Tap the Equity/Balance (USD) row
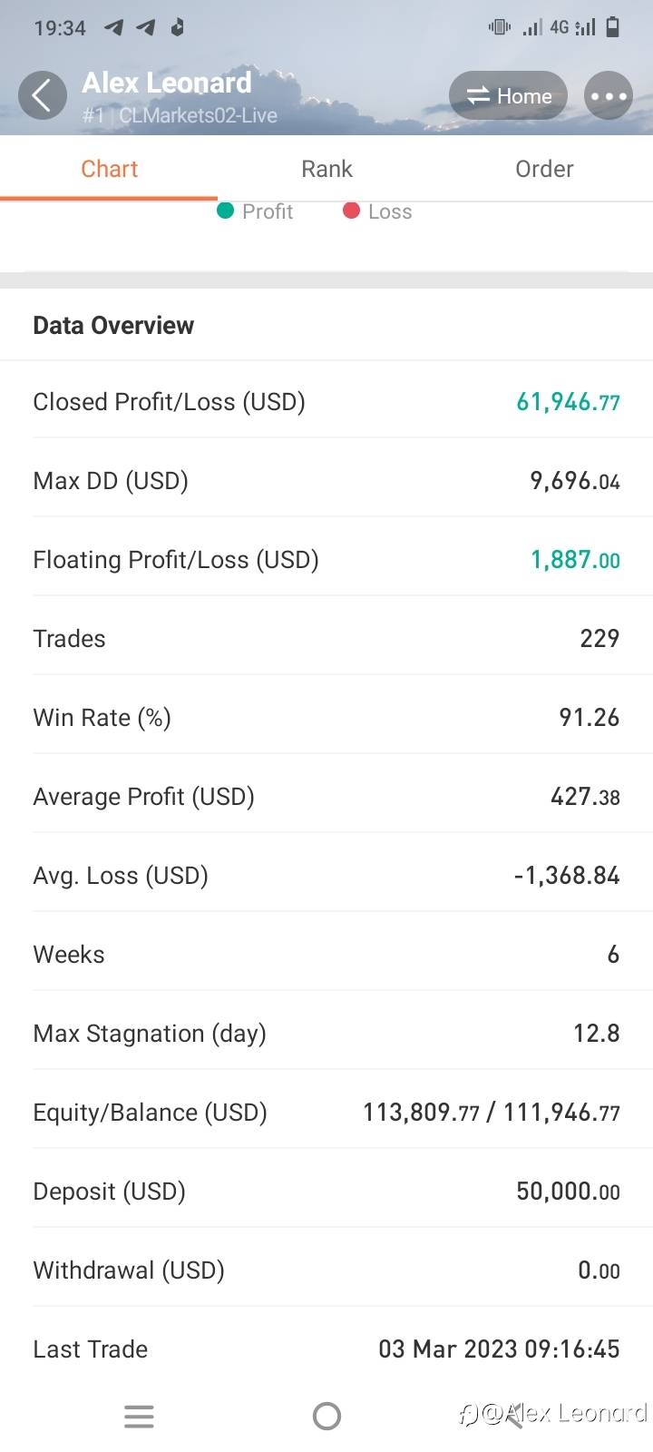Screen dimensions: 653x1452 326,1113
